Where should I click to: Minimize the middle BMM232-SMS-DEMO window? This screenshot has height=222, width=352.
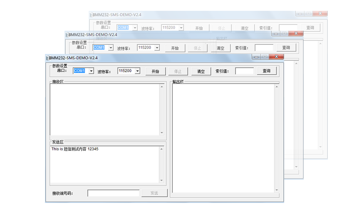[276, 33]
